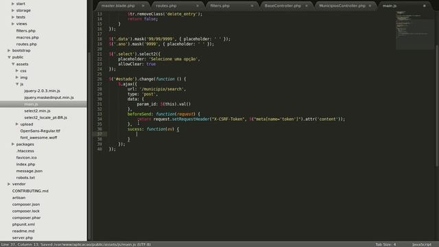Screen dimensions: 439x247
Task: Open select2.min.js file
Action: [37, 111]
